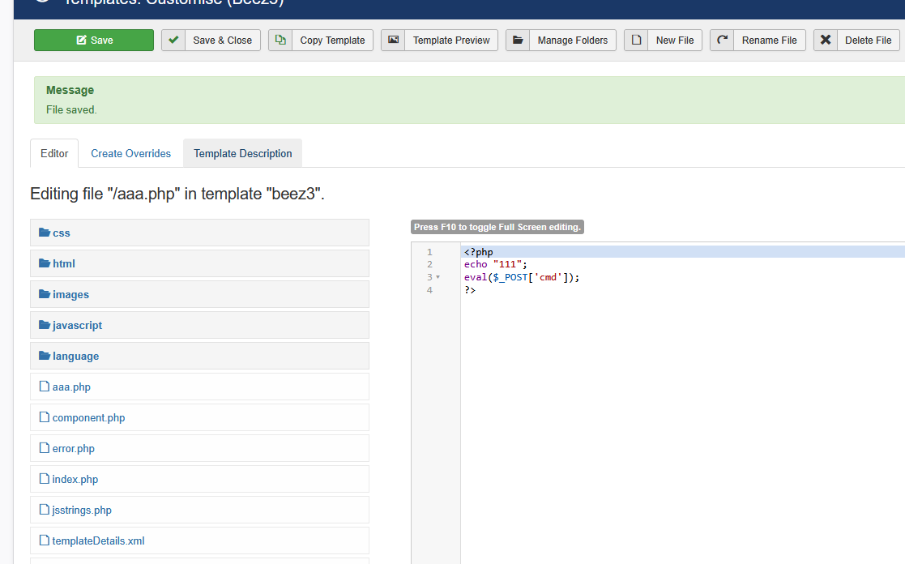Toggle the code fold arrow at line 3
The height and width of the screenshot is (564, 905).
point(438,277)
